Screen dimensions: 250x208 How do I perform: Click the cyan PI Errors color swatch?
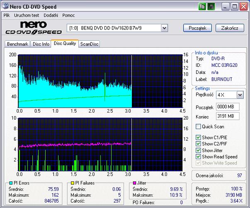(11, 183)
